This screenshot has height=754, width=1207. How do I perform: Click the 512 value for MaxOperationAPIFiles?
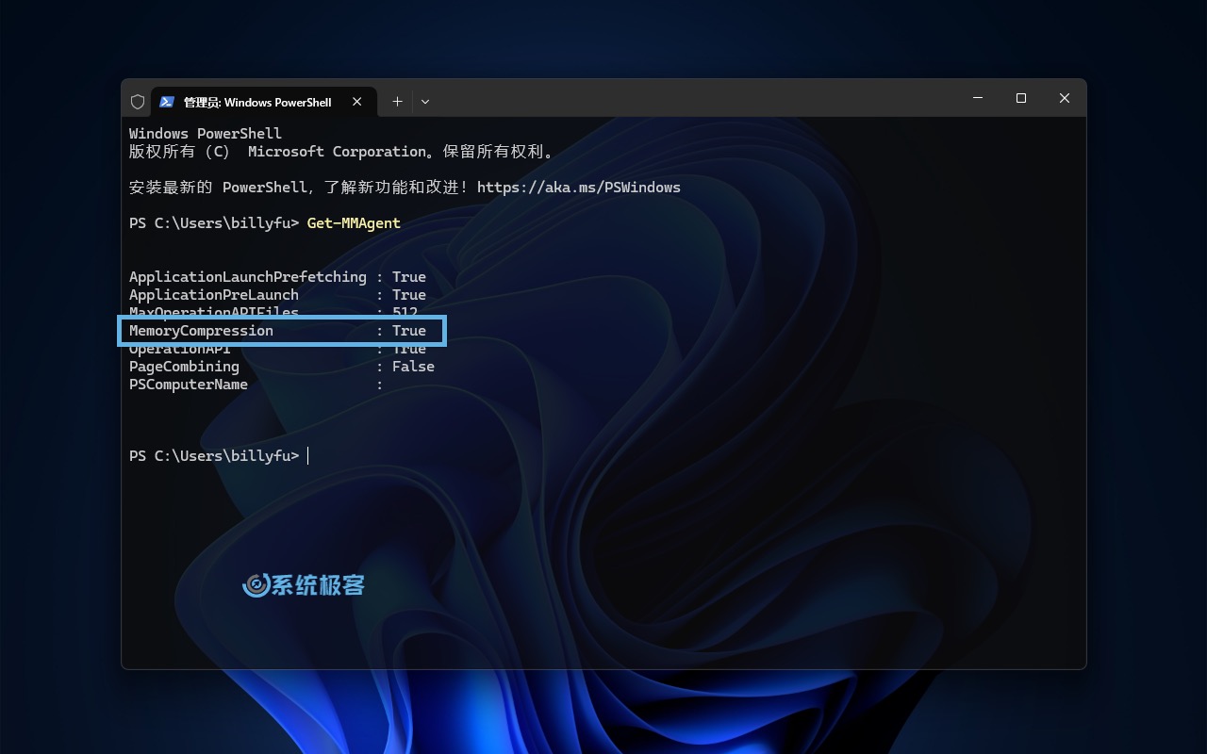(x=405, y=312)
